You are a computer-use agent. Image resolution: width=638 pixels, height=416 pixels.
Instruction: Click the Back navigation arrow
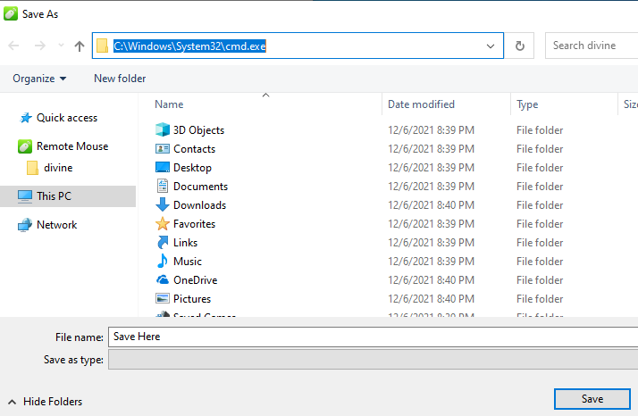coord(13,46)
